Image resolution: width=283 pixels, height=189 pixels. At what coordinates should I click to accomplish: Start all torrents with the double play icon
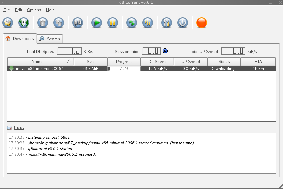(x=132, y=23)
